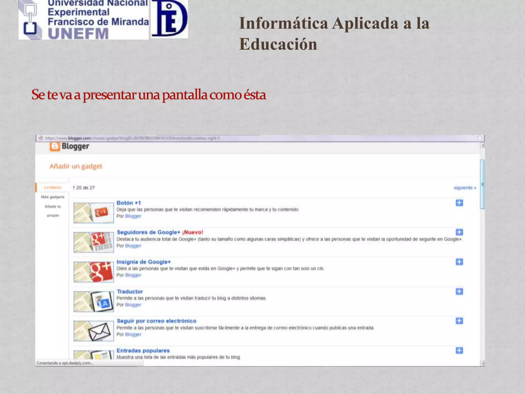Image resolution: width=525 pixels, height=394 pixels.
Task: Click the 'Conectando a opt.dealply.com' status text
Action: (x=65, y=363)
